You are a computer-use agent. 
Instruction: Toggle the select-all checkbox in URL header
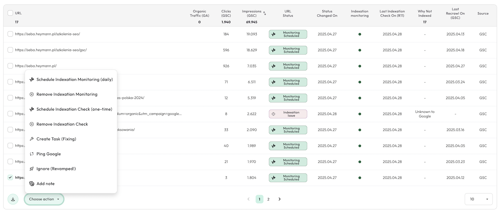pyautogui.click(x=10, y=13)
